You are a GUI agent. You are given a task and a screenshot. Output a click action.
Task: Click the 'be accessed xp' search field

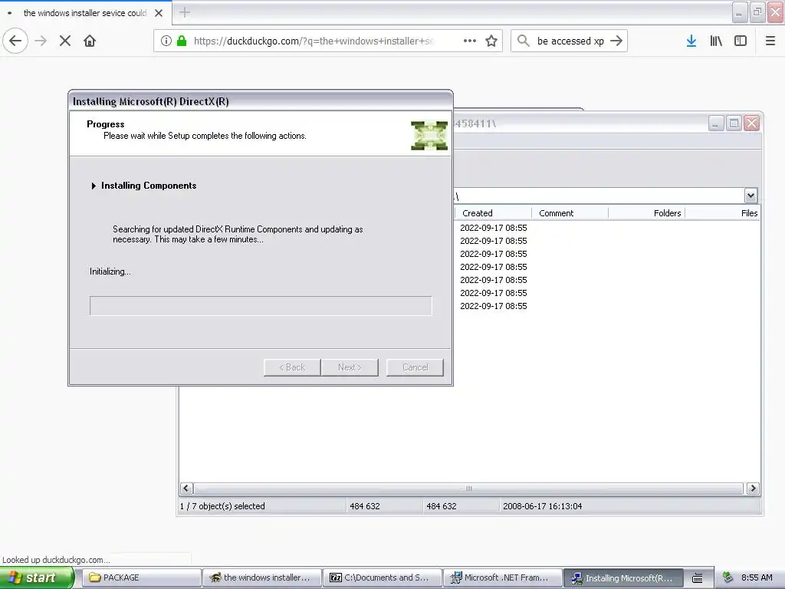[x=570, y=41]
